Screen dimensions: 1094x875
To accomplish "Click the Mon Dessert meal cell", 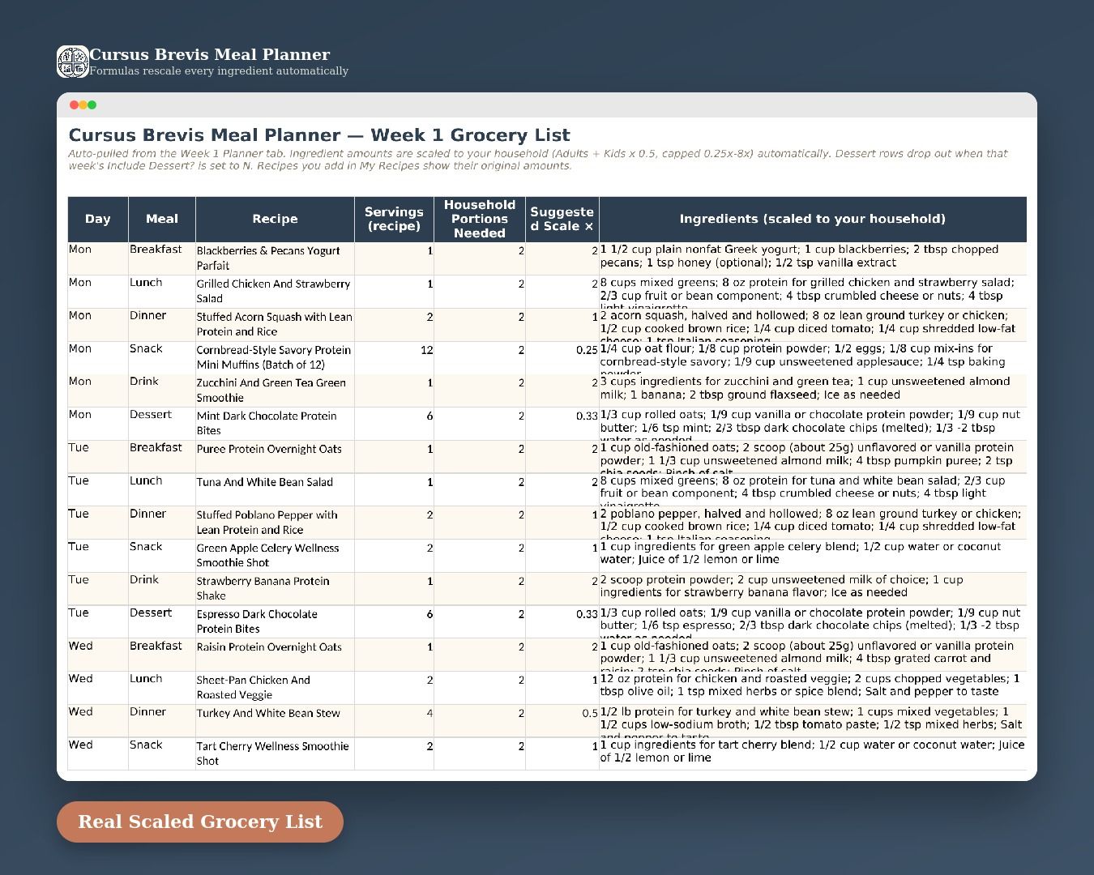I will tap(162, 424).
